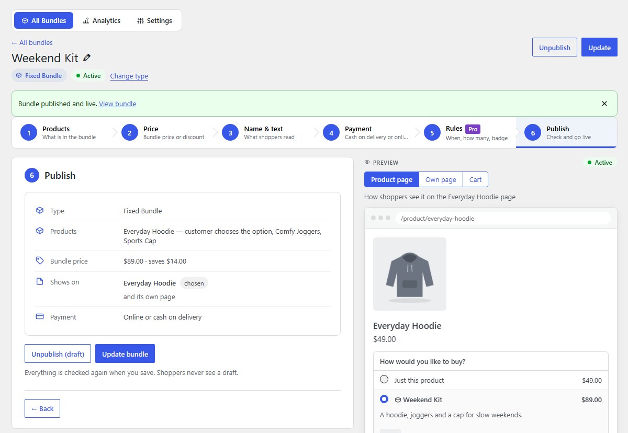The image size is (628, 433).
Task: Click the chosen tag beside Everyday Hoodie
Action: pyautogui.click(x=194, y=283)
